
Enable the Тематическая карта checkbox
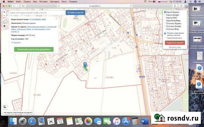[x=165, y=37]
